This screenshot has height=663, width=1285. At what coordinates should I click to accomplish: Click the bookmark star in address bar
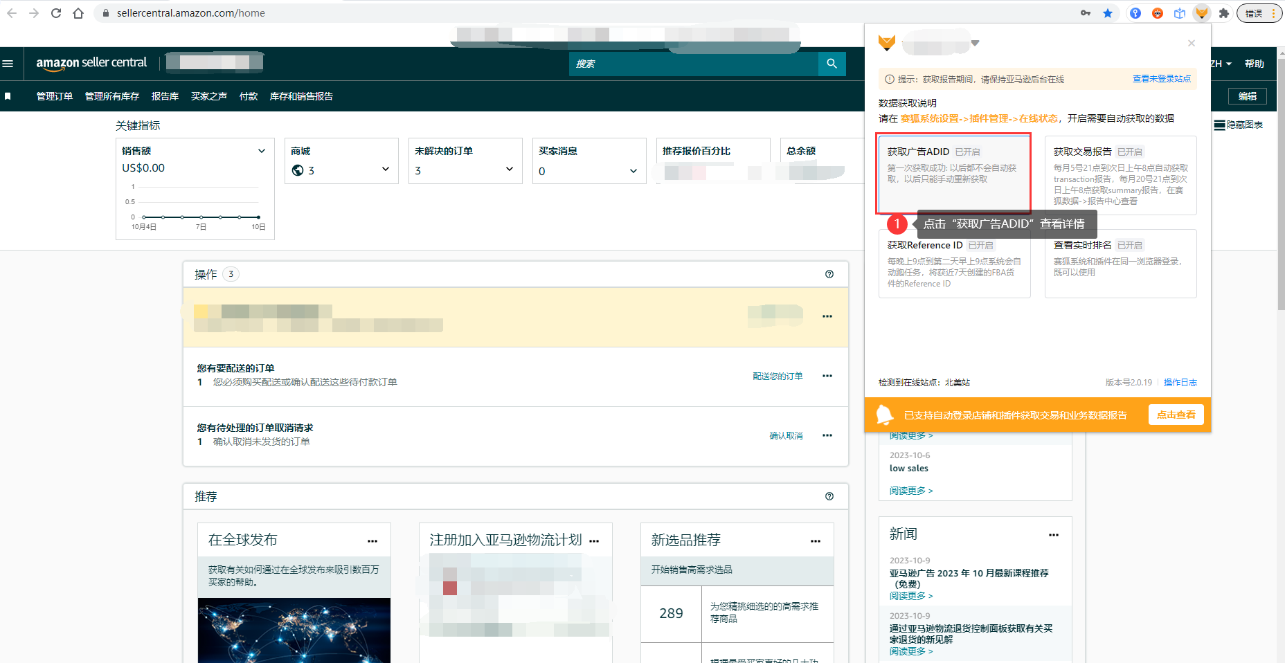point(1108,13)
